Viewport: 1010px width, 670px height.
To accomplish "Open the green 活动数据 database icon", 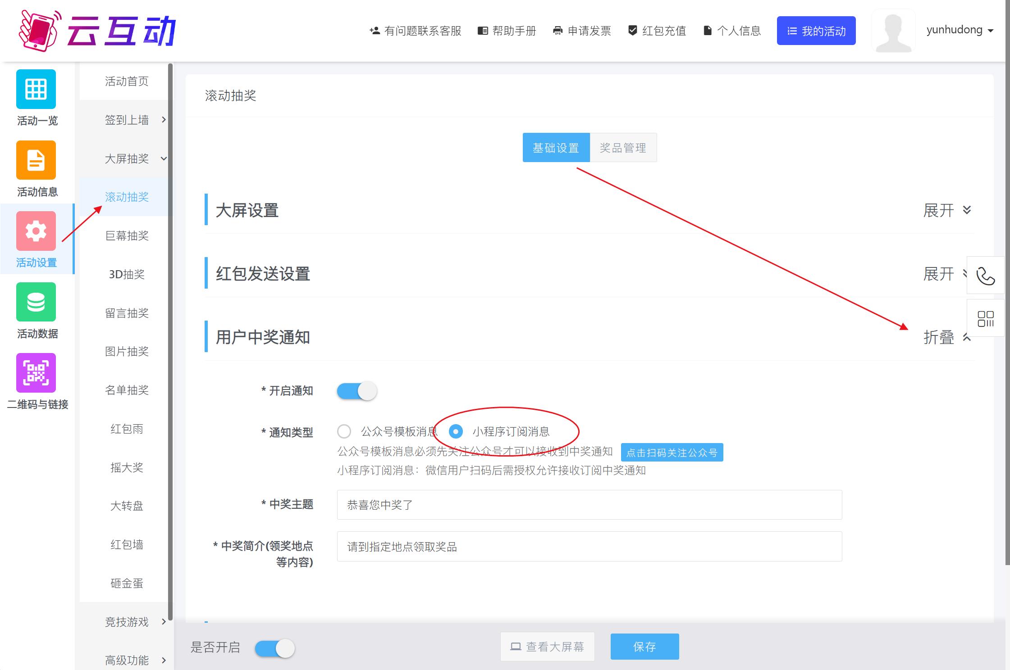I will (x=36, y=302).
